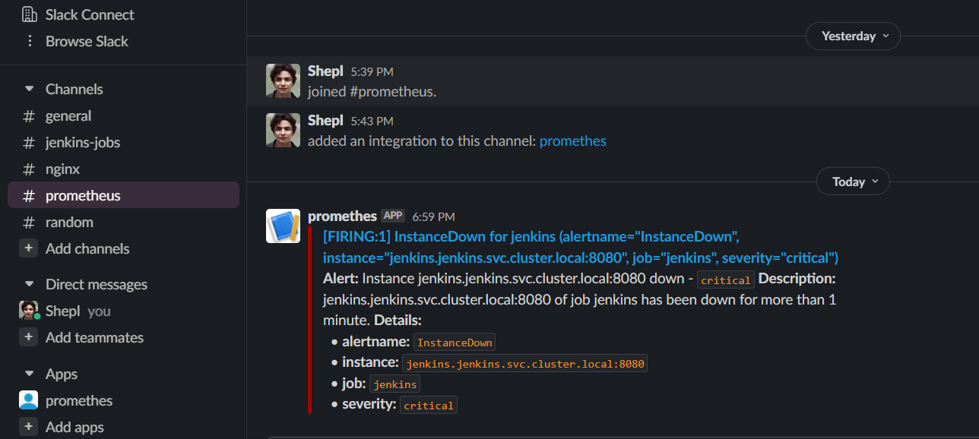Click the critical severity tag in Details
Image resolution: width=979 pixels, height=439 pixels.
pos(429,406)
